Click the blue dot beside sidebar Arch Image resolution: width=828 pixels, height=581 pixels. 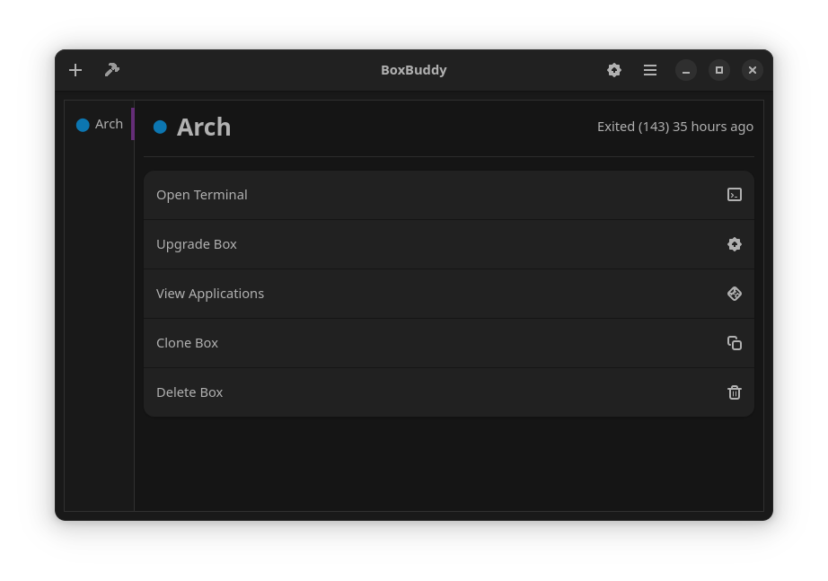click(x=83, y=125)
